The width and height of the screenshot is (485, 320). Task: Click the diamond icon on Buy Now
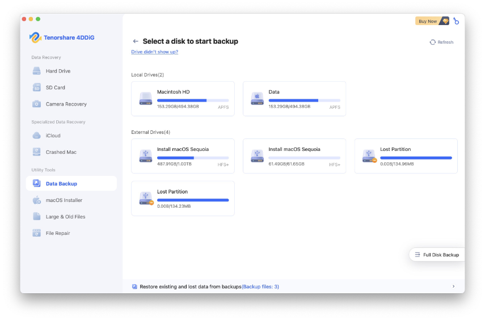point(445,21)
